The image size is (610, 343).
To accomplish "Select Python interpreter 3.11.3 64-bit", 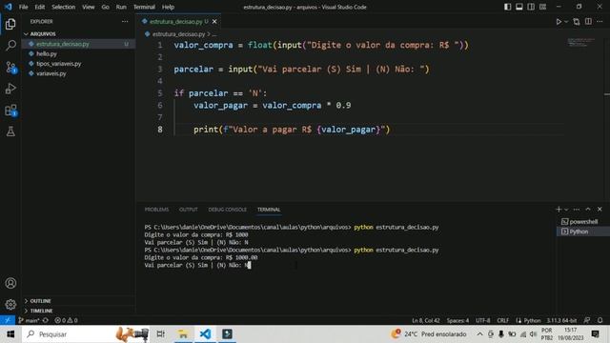I will click(561, 320).
